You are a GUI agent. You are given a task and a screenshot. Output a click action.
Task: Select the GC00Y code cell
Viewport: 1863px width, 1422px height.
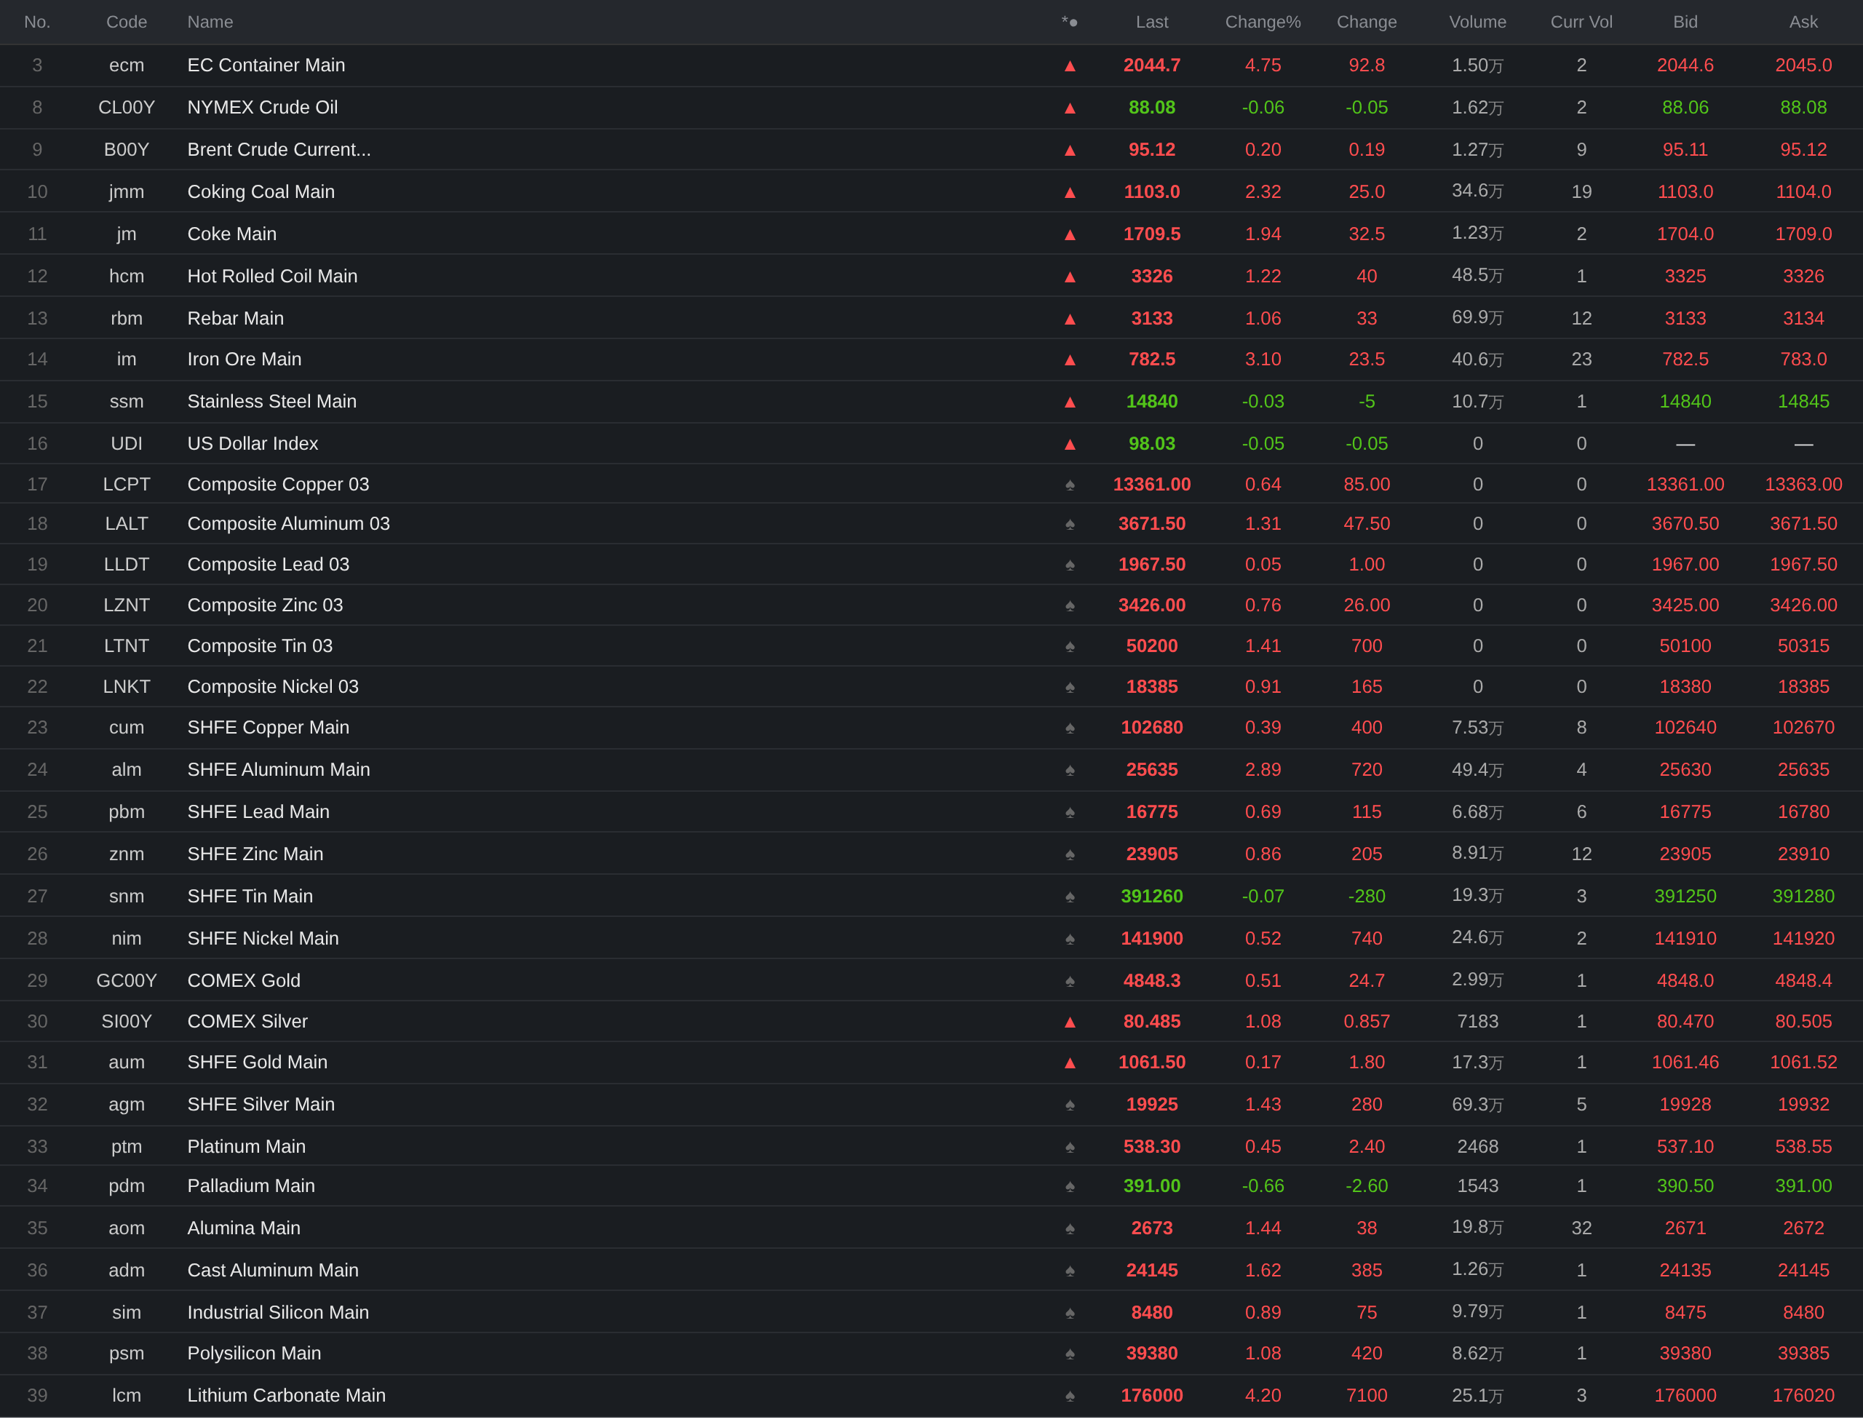126,980
